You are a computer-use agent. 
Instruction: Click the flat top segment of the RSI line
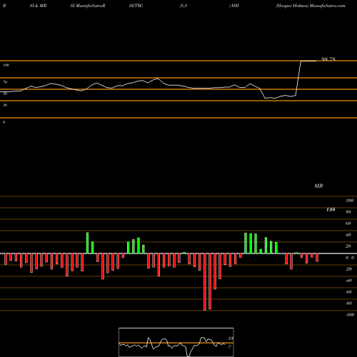pyautogui.click(x=308, y=61)
